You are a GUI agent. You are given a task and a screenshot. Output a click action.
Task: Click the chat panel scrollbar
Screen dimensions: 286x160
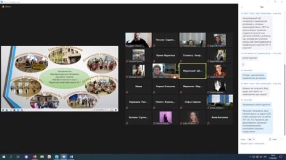pyautogui.click(x=285, y=100)
